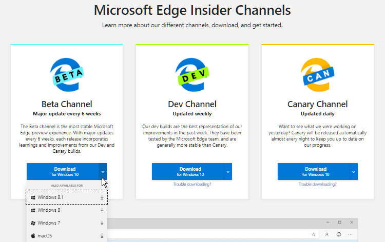Image resolution: width=385 pixels, height=242 pixels.
Task: Select macOS from the platform list
Action: 67,236
